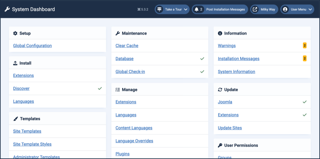
Task: Click the checkmark beside Update Extensions
Action: (305, 115)
